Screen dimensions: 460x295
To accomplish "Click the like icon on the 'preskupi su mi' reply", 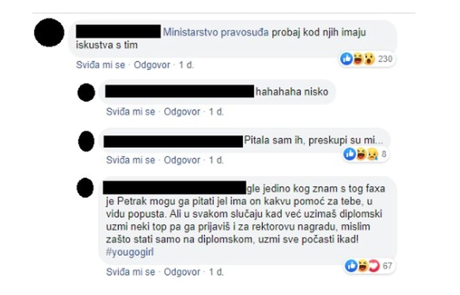I will click(350, 154).
